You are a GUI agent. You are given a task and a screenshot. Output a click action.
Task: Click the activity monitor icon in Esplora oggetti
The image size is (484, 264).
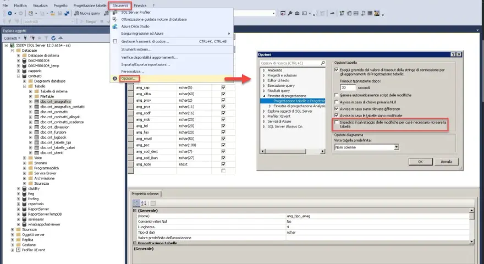click(61, 38)
